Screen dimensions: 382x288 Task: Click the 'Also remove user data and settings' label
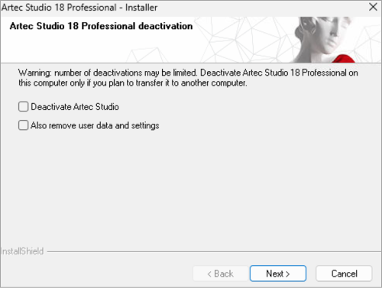coord(95,125)
